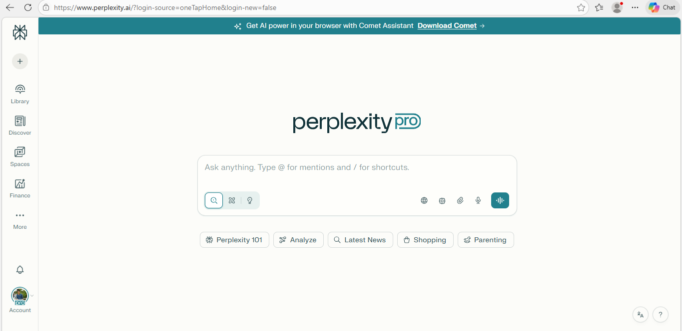Select the Latest News suggestion
This screenshot has width=682, height=331.
pyautogui.click(x=360, y=240)
